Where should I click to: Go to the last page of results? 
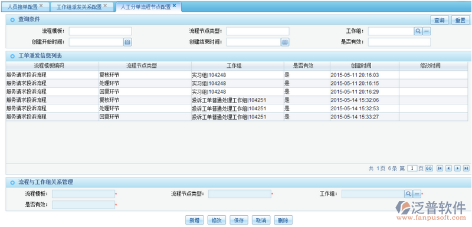466,169
